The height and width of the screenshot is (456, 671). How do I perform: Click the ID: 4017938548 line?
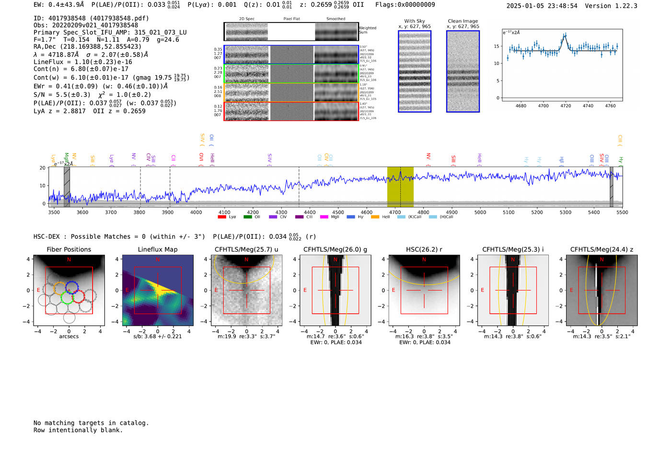coord(91,18)
